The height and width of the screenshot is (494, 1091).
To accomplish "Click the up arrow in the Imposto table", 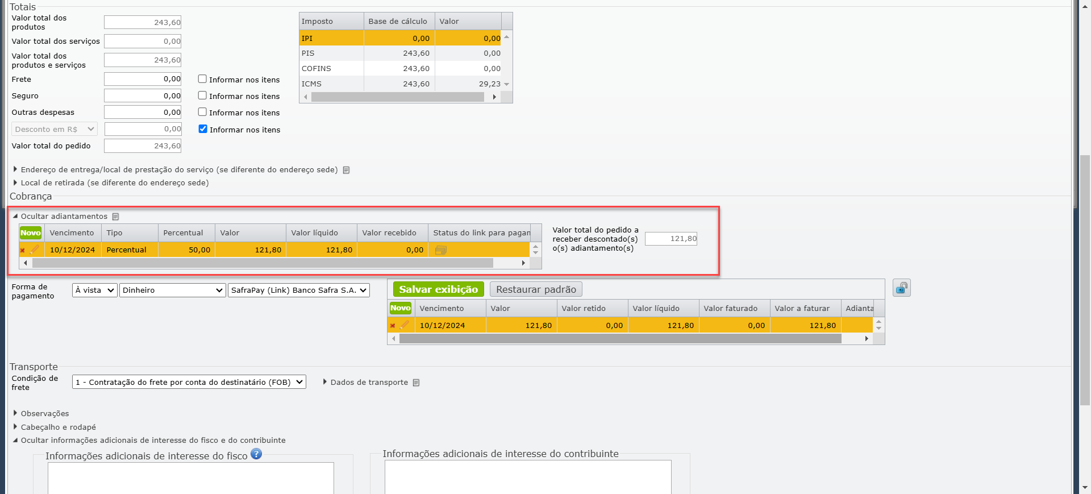I will click(x=506, y=37).
